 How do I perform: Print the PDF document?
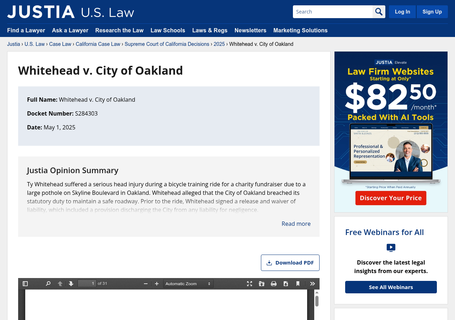click(x=274, y=284)
